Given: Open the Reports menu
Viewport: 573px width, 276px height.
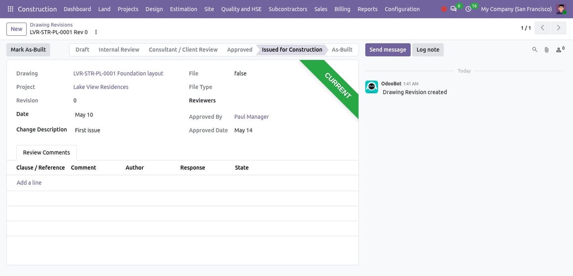Looking at the screenshot, I should [x=368, y=9].
